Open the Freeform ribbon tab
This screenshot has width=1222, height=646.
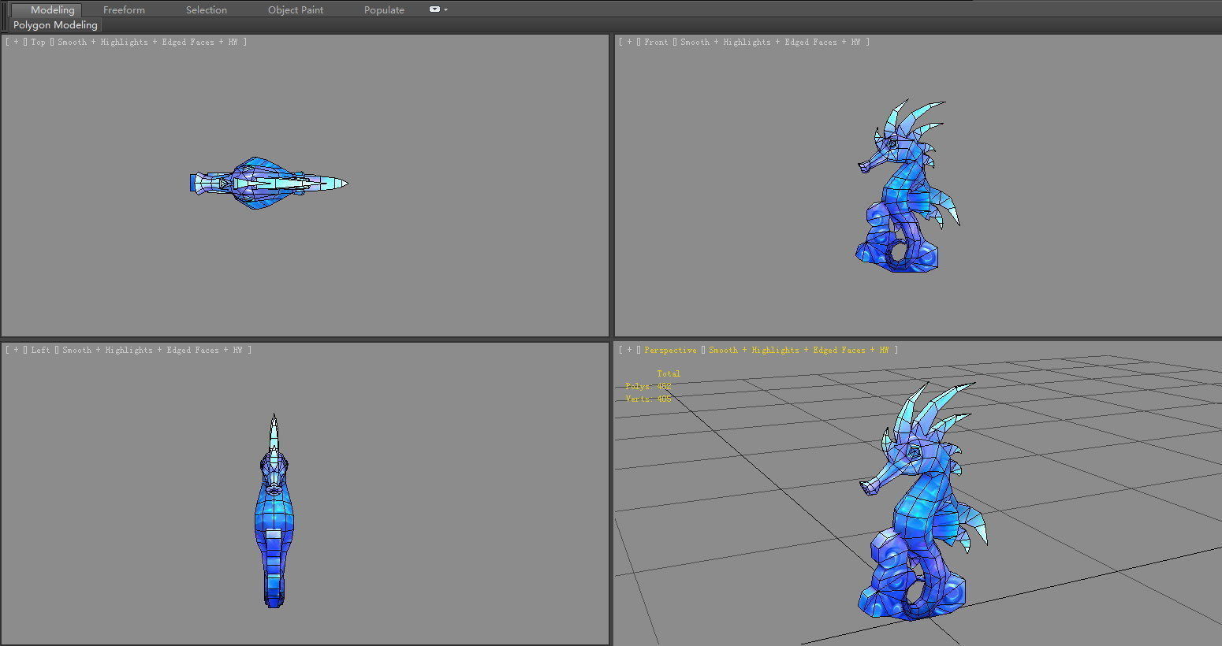(124, 10)
